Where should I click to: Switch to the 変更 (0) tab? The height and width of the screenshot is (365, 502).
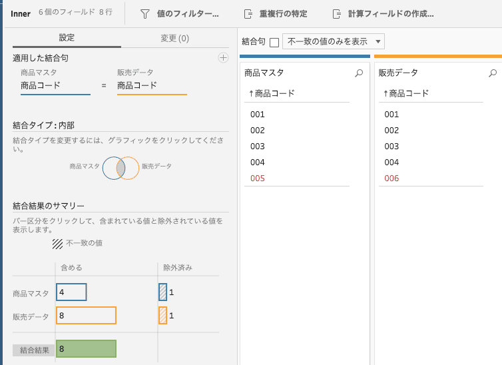175,39
